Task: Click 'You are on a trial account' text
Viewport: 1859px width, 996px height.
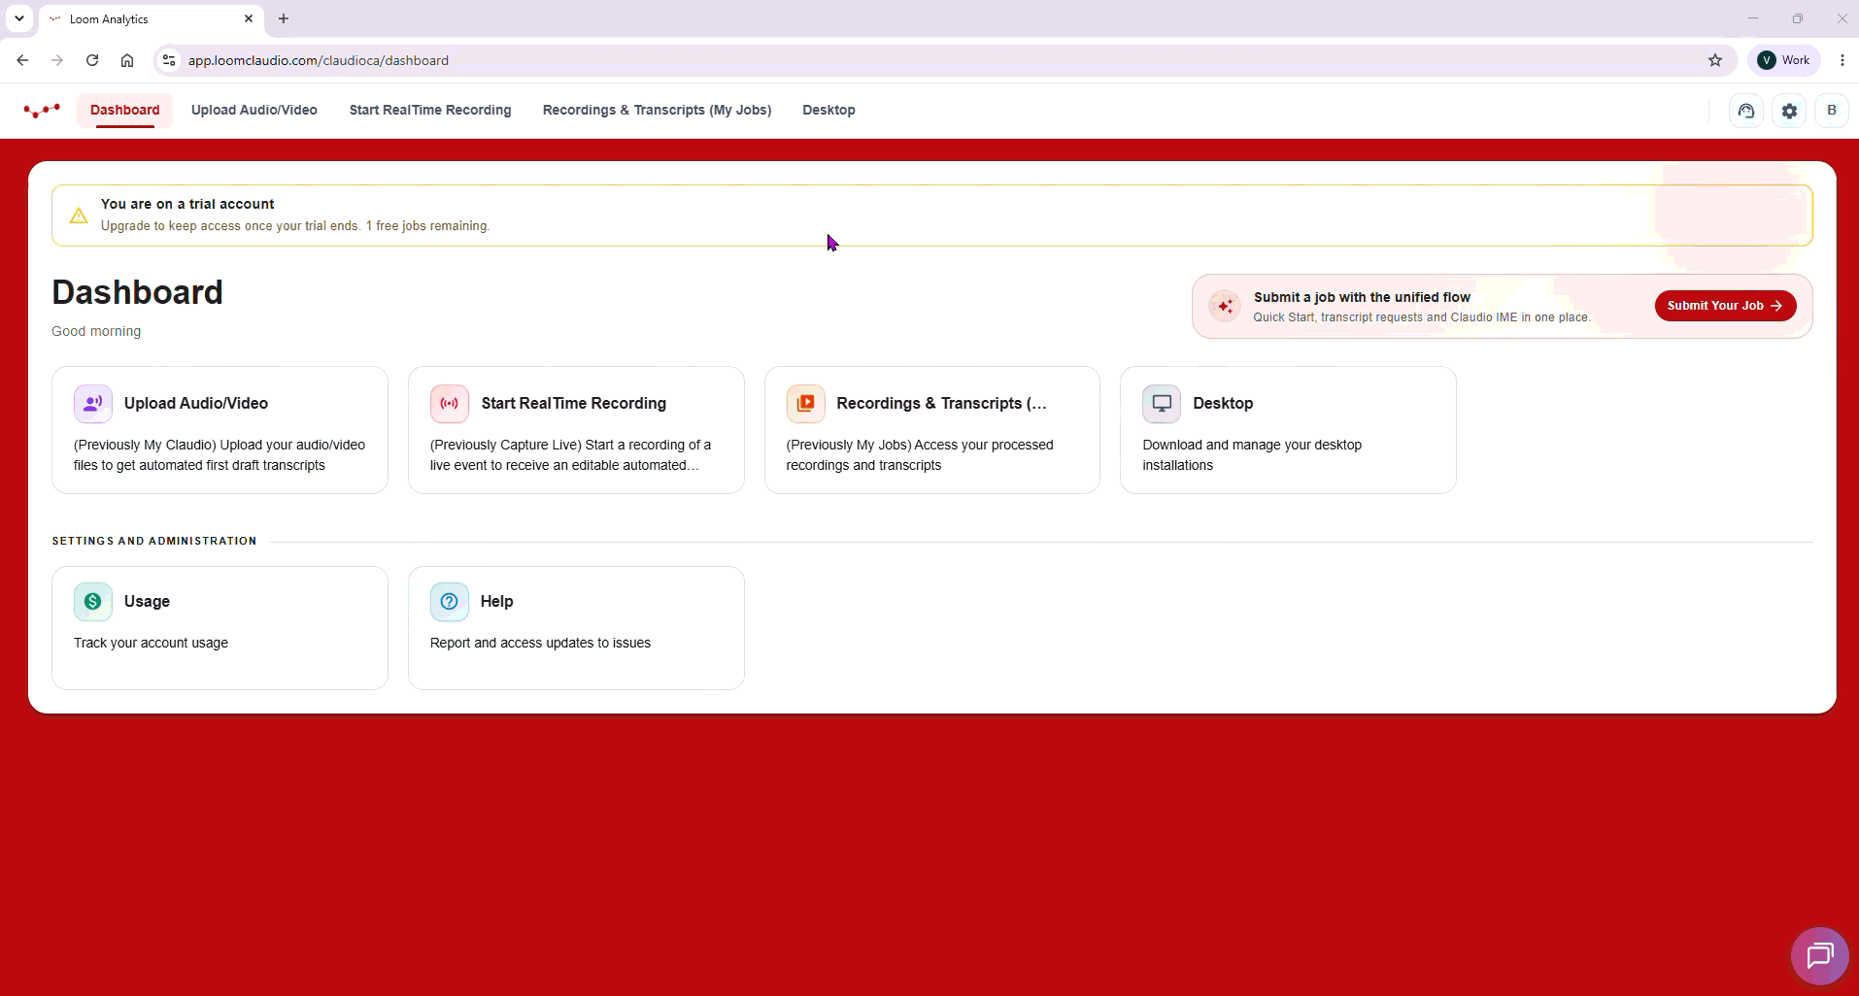Action: 187,204
